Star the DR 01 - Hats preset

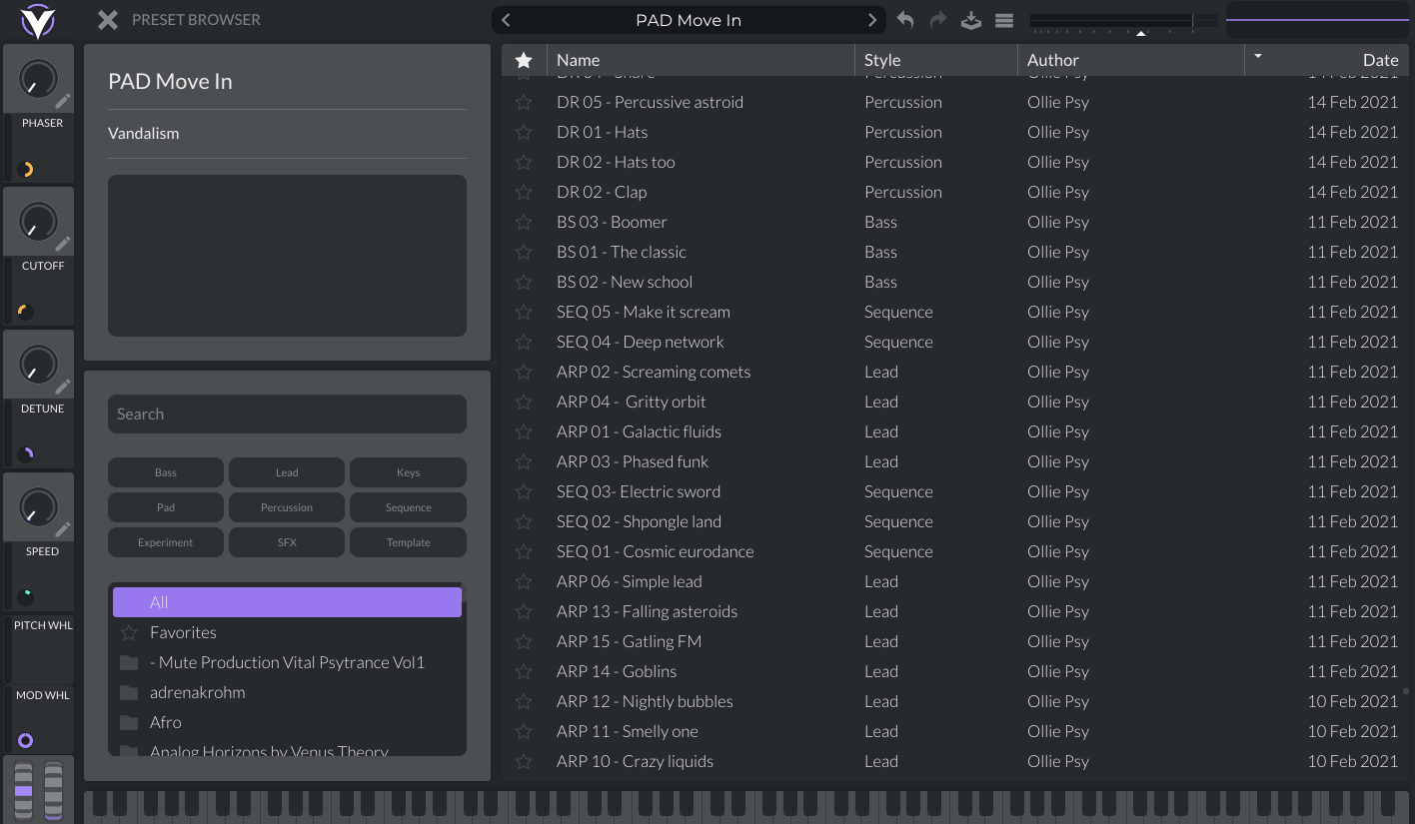pos(524,132)
